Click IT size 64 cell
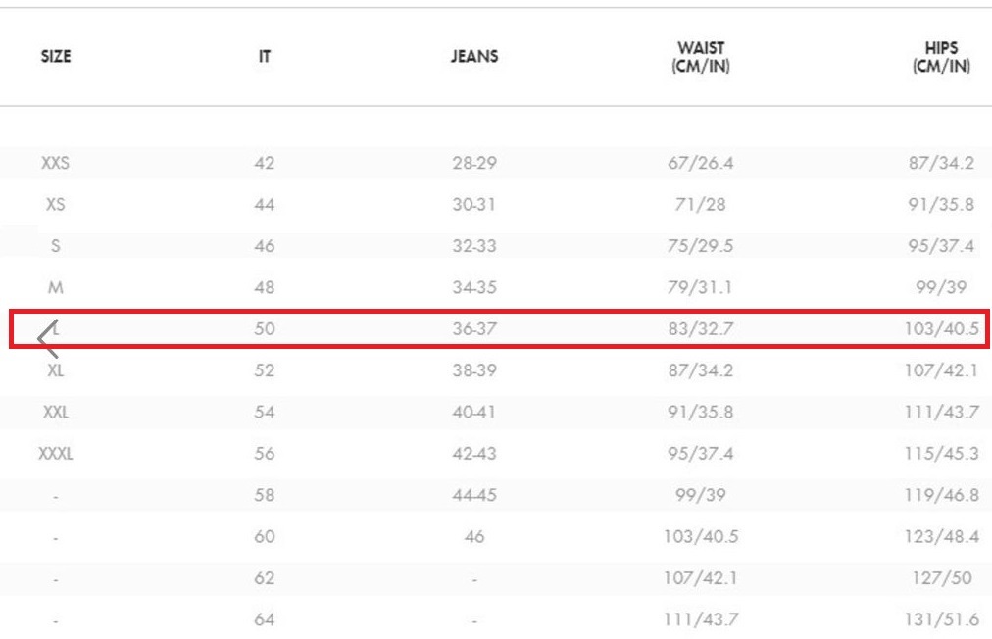Image resolution: width=992 pixels, height=639 pixels. (265, 619)
